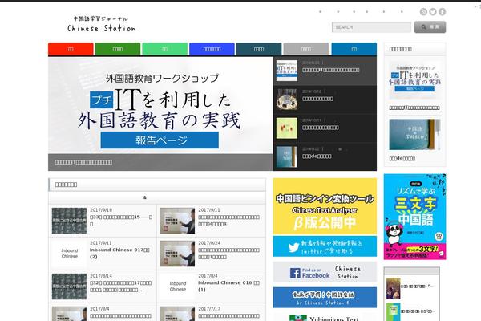Select the gray navigation tab
Viewport: 481px width, 321px height.
(x=306, y=49)
